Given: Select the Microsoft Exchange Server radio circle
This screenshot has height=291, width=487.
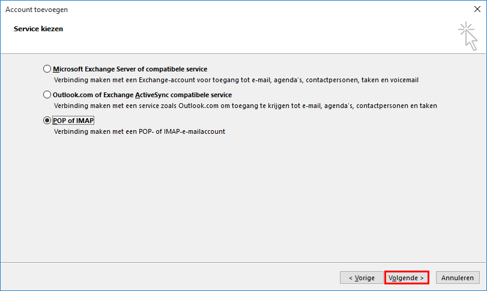Looking at the screenshot, I should coord(47,69).
